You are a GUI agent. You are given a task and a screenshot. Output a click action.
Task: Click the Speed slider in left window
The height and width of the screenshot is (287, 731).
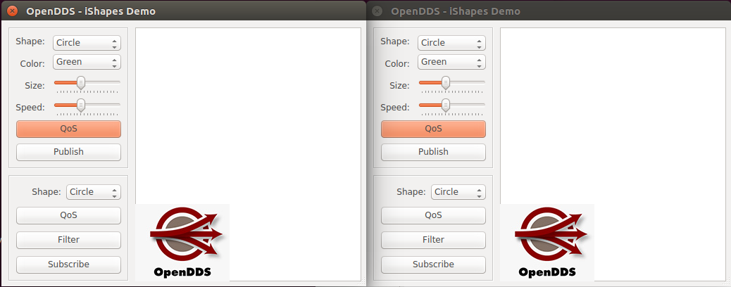(x=87, y=106)
